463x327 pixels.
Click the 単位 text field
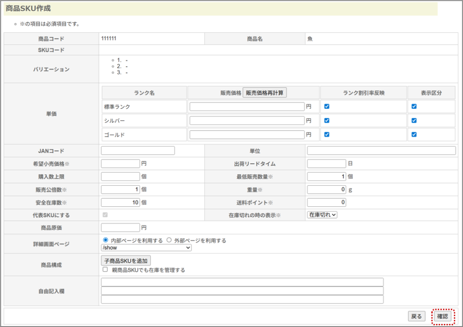pos(381,150)
